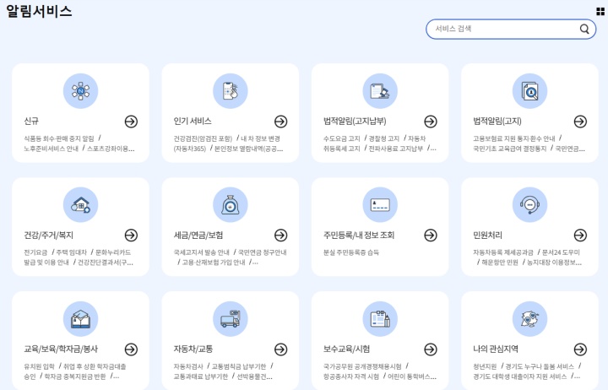Click '식품등 회수·판매 중지 알림' text

(x=59, y=138)
